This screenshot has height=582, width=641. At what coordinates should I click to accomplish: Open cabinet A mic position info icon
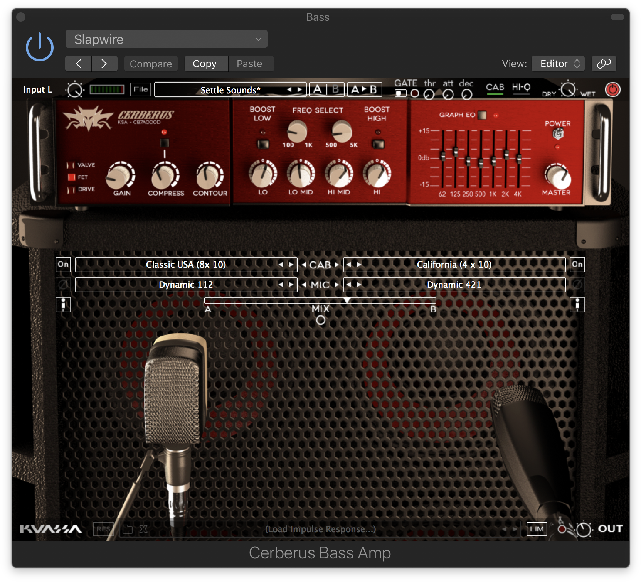63,304
